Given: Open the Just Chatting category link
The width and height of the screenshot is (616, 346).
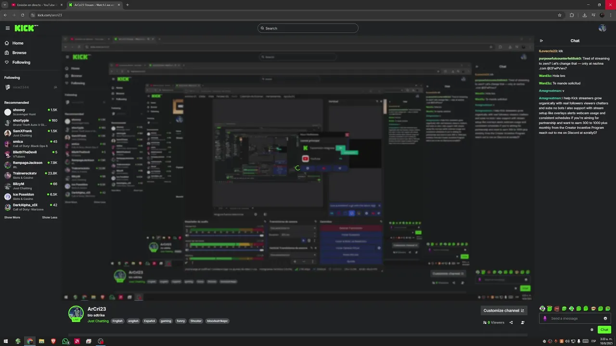Looking at the screenshot, I should (x=98, y=321).
